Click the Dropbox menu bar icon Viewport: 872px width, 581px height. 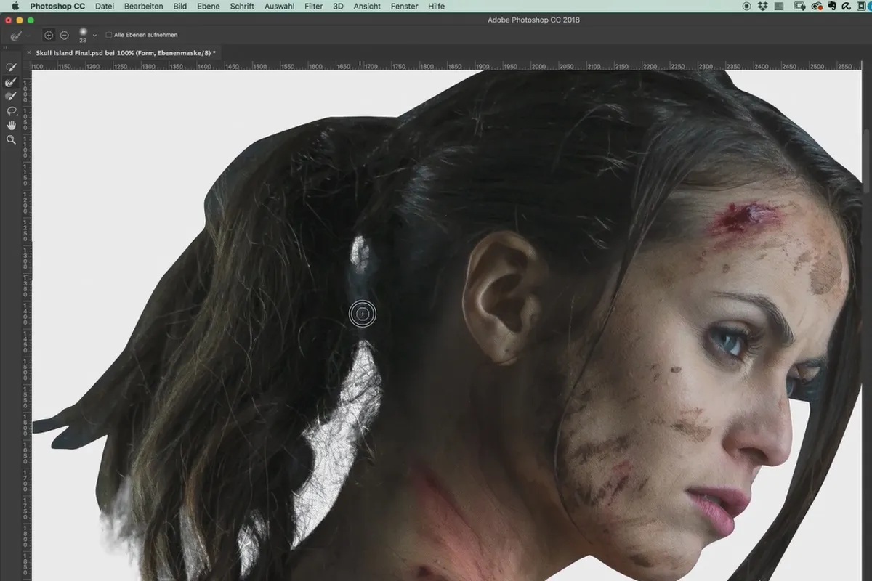click(x=764, y=6)
